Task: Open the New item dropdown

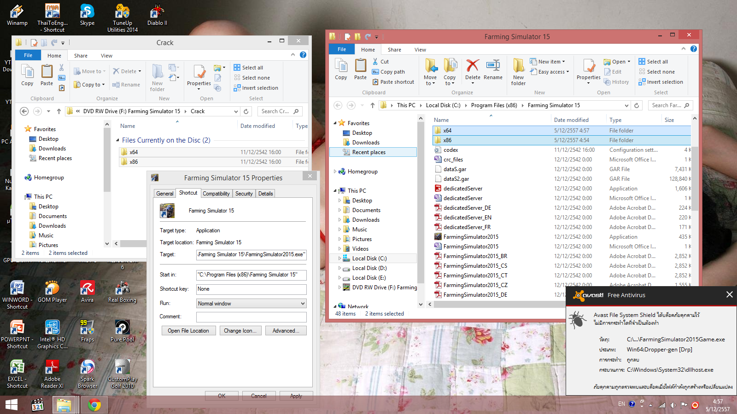Action: 547,62
